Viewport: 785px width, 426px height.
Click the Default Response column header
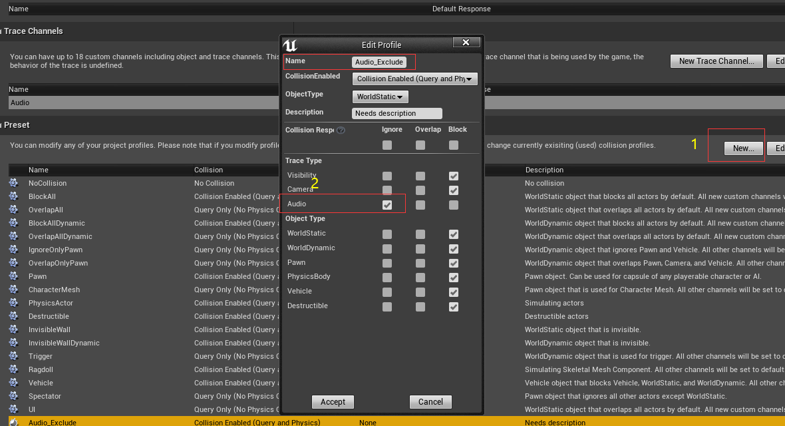click(461, 9)
